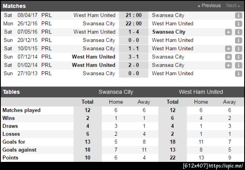Go to Next matches page
This screenshot has width=245, height=170.
(233, 6)
